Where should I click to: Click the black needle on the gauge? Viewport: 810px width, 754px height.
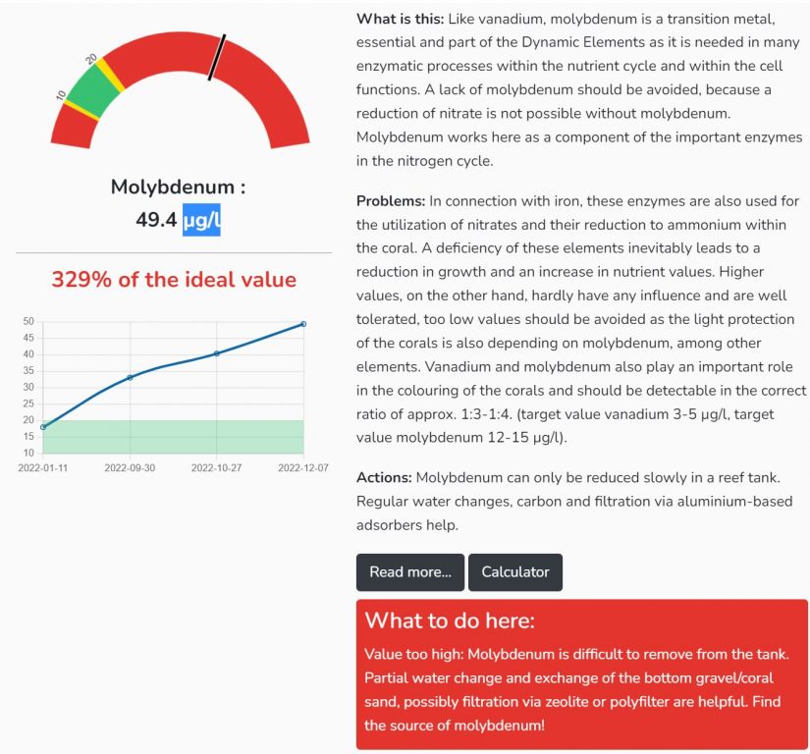(x=217, y=57)
